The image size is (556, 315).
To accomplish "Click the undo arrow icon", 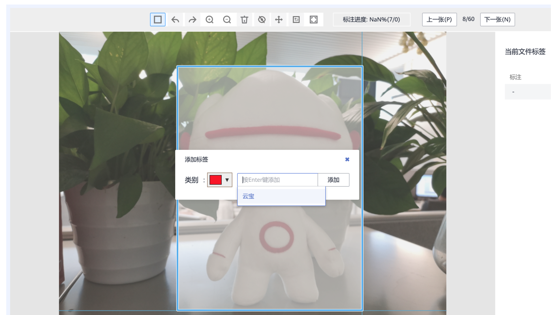I will tap(175, 20).
